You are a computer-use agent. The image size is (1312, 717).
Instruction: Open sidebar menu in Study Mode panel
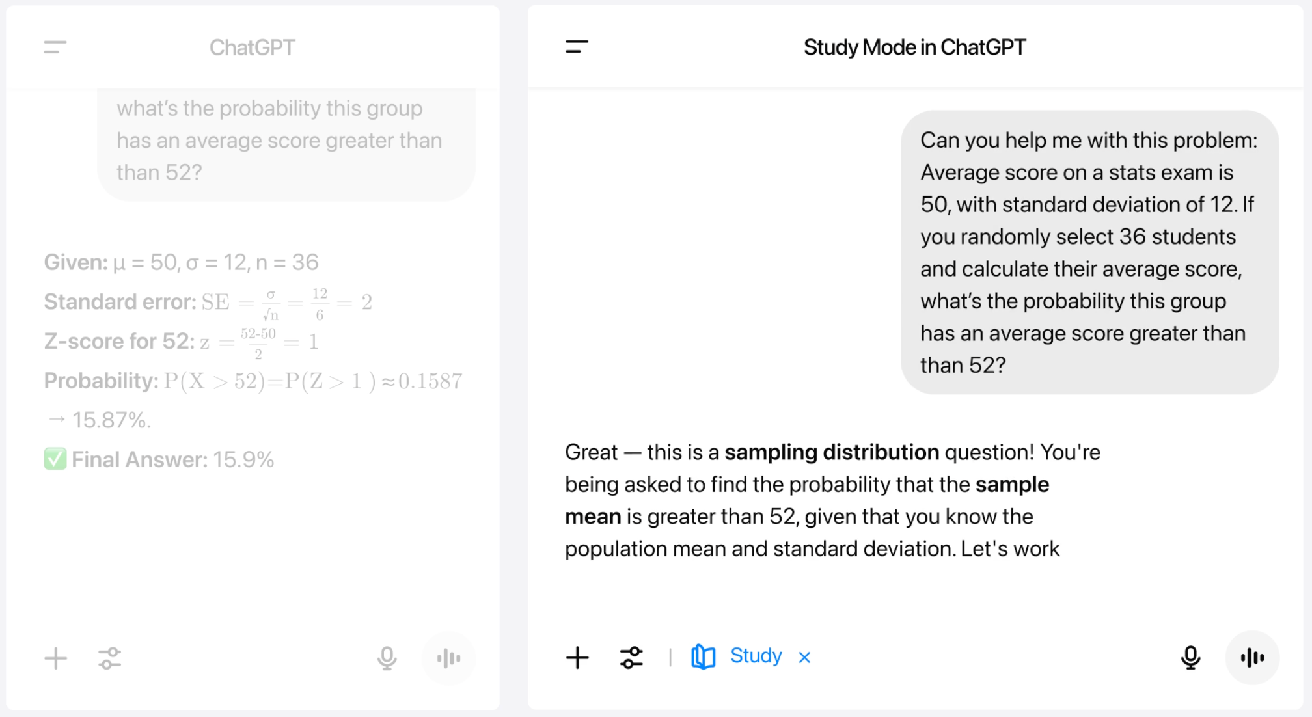pyautogui.click(x=577, y=47)
